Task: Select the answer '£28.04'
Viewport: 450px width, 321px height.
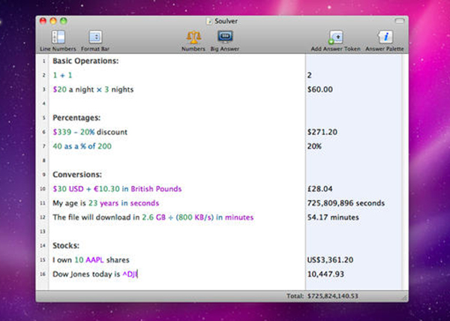Action: click(319, 189)
